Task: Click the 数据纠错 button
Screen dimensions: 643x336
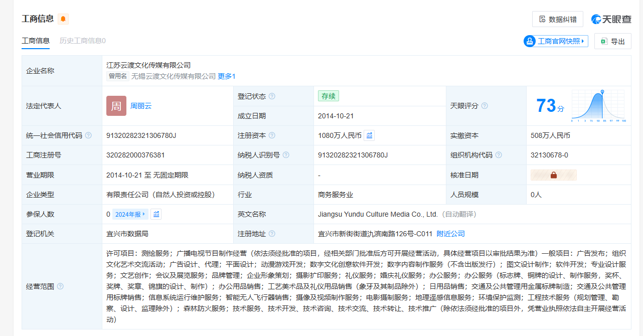Action: point(557,19)
